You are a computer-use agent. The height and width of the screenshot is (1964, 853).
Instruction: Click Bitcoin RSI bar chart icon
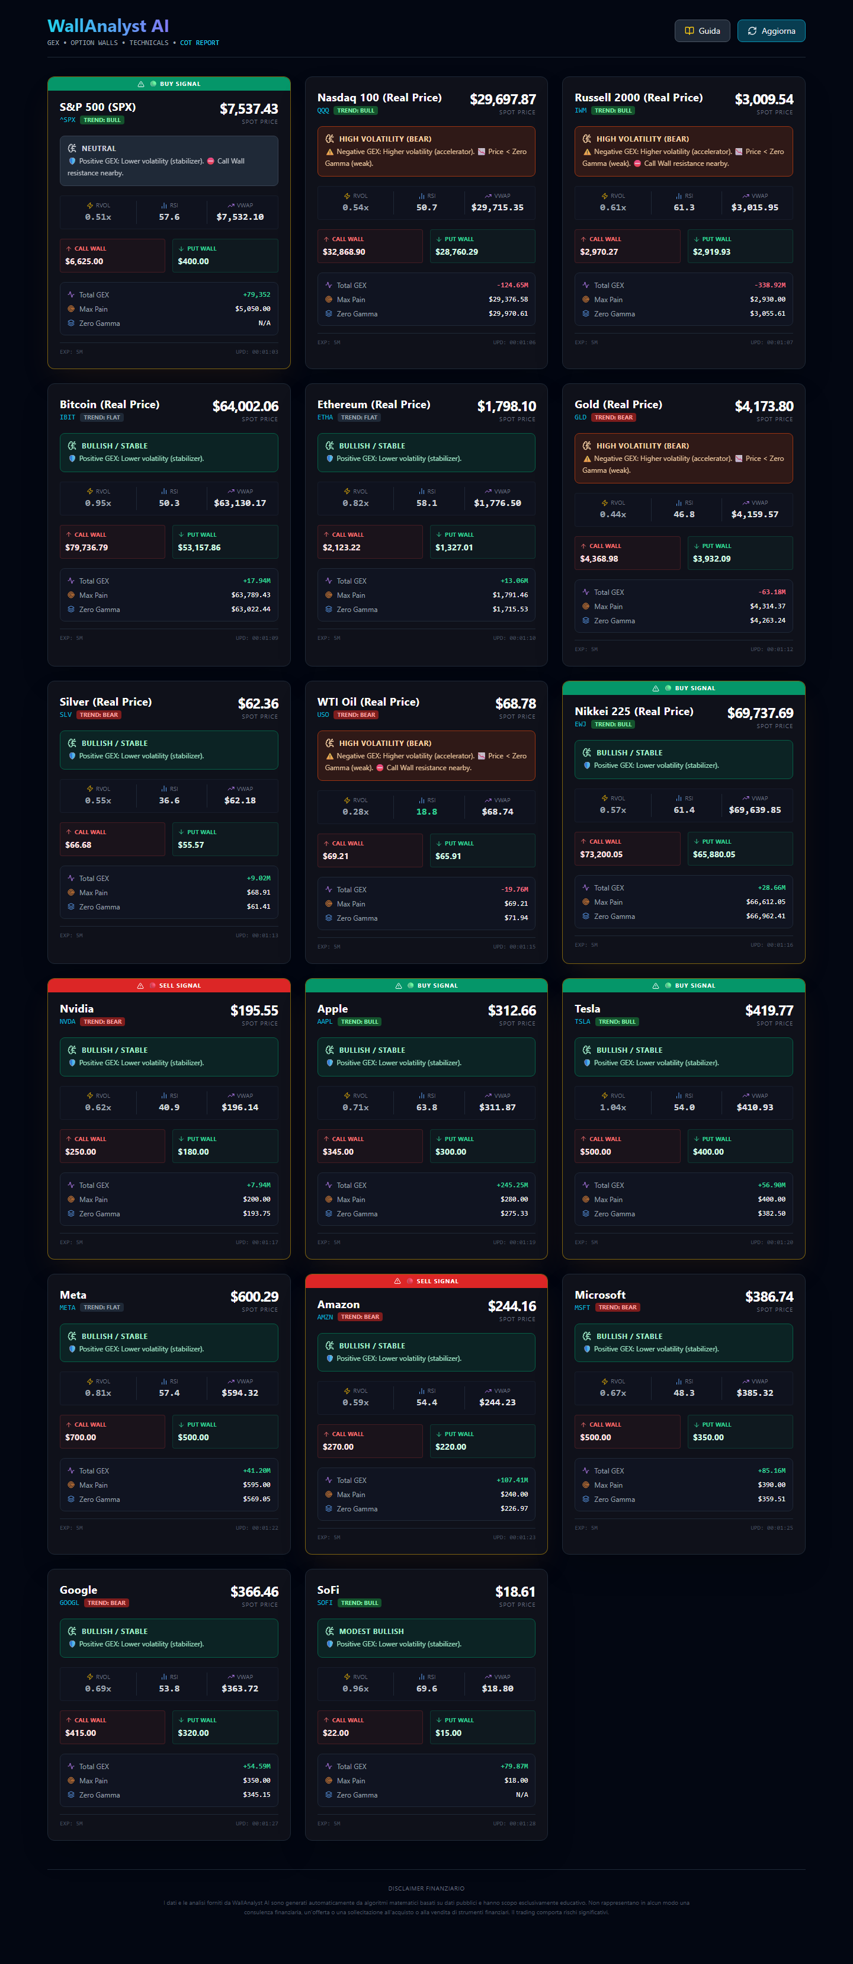(x=164, y=491)
